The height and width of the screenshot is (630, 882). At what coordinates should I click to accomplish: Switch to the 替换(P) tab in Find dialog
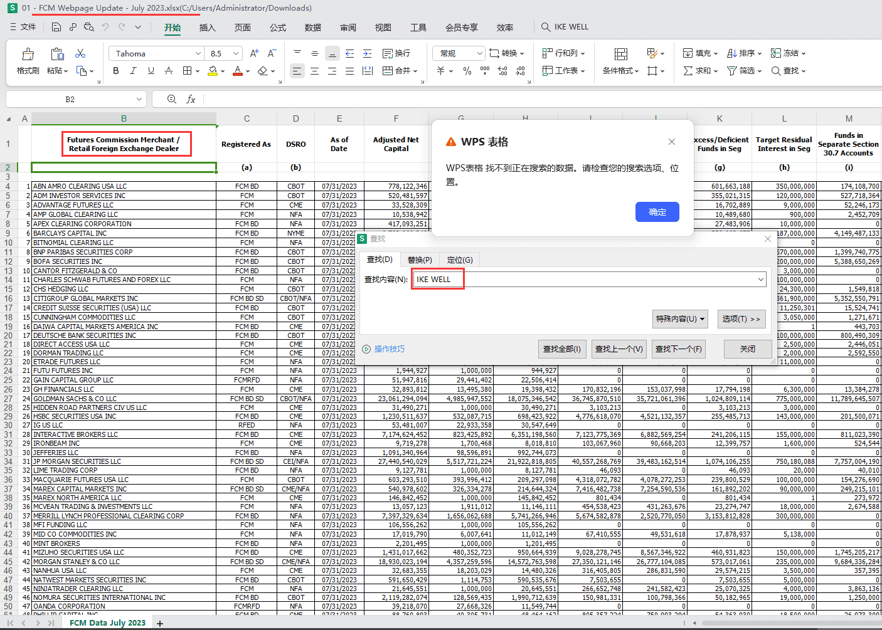420,260
